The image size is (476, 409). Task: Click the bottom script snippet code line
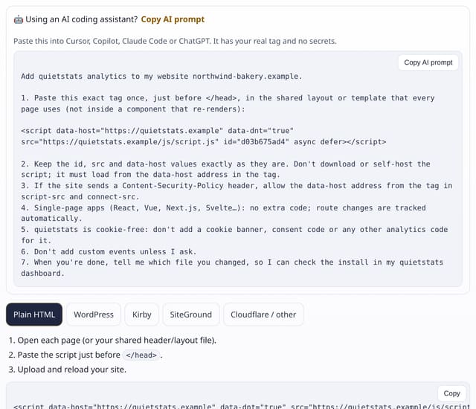click(x=242, y=406)
